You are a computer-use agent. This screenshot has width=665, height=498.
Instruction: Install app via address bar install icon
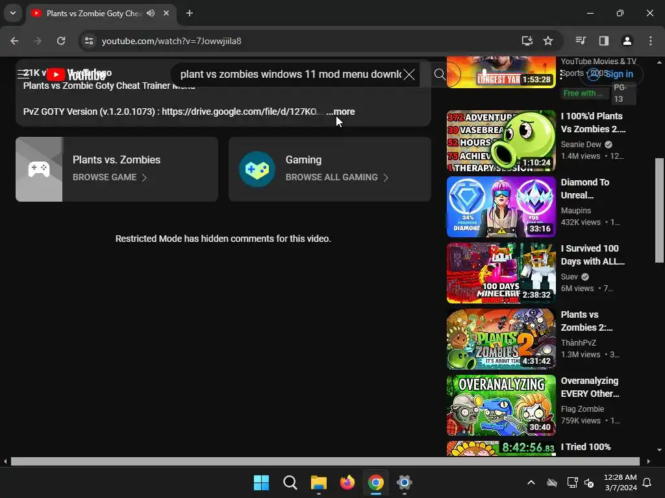527,41
